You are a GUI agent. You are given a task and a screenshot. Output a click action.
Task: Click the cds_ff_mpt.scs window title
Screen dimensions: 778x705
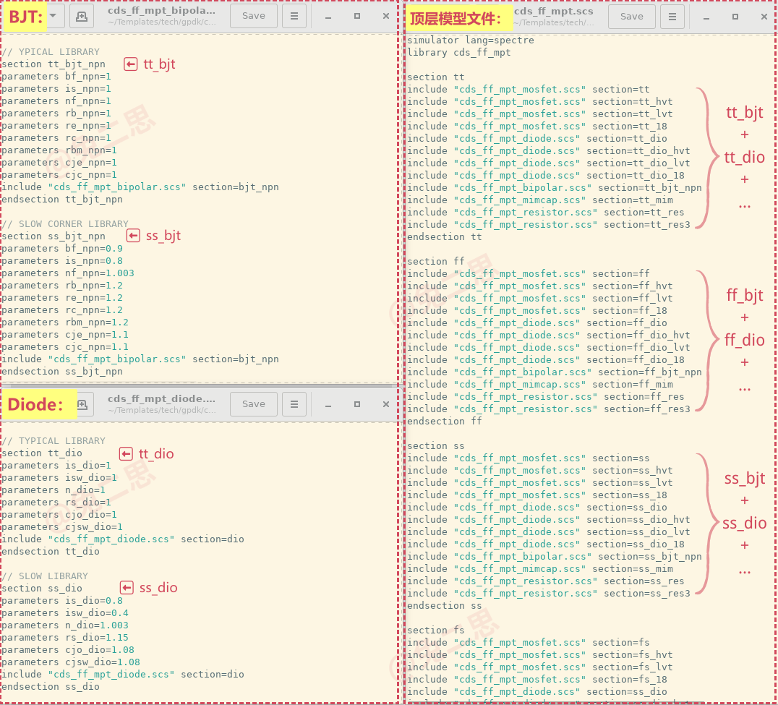[553, 11]
